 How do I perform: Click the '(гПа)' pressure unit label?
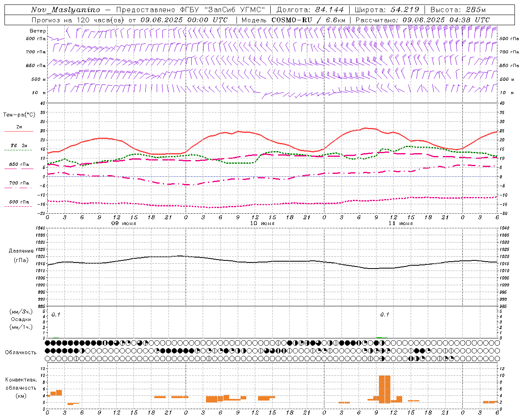(x=21, y=260)
